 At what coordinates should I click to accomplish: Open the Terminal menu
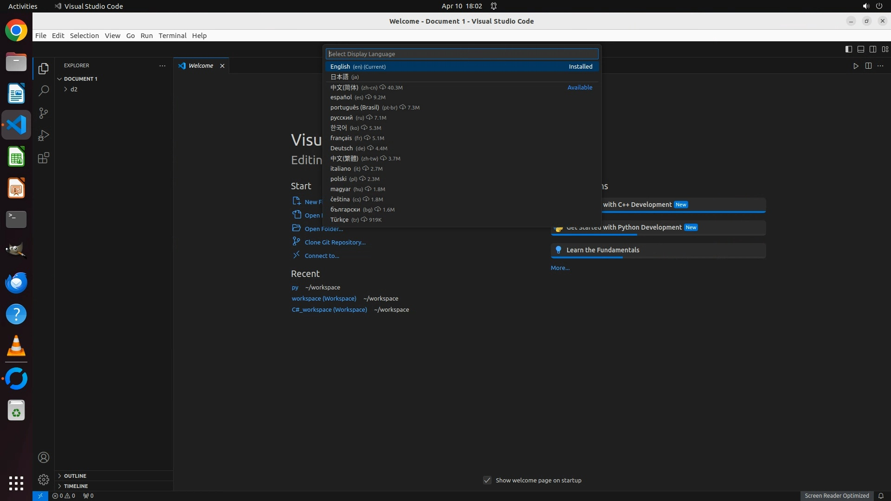pos(172,36)
